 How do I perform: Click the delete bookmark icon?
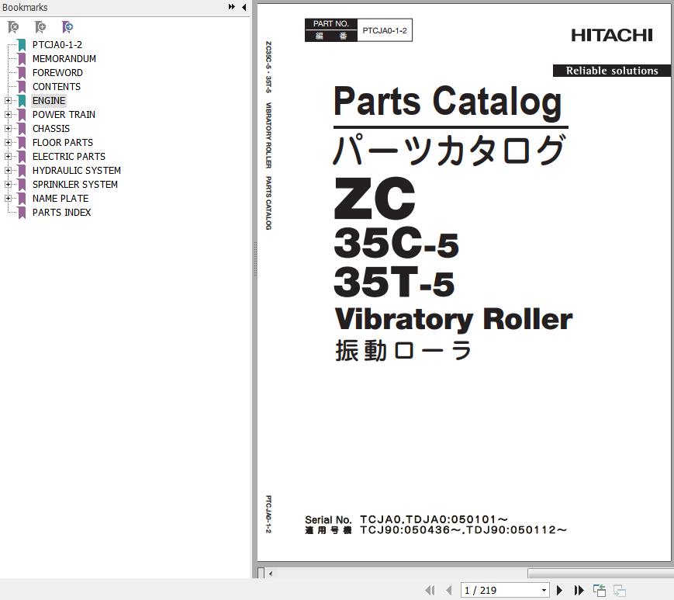[13, 27]
